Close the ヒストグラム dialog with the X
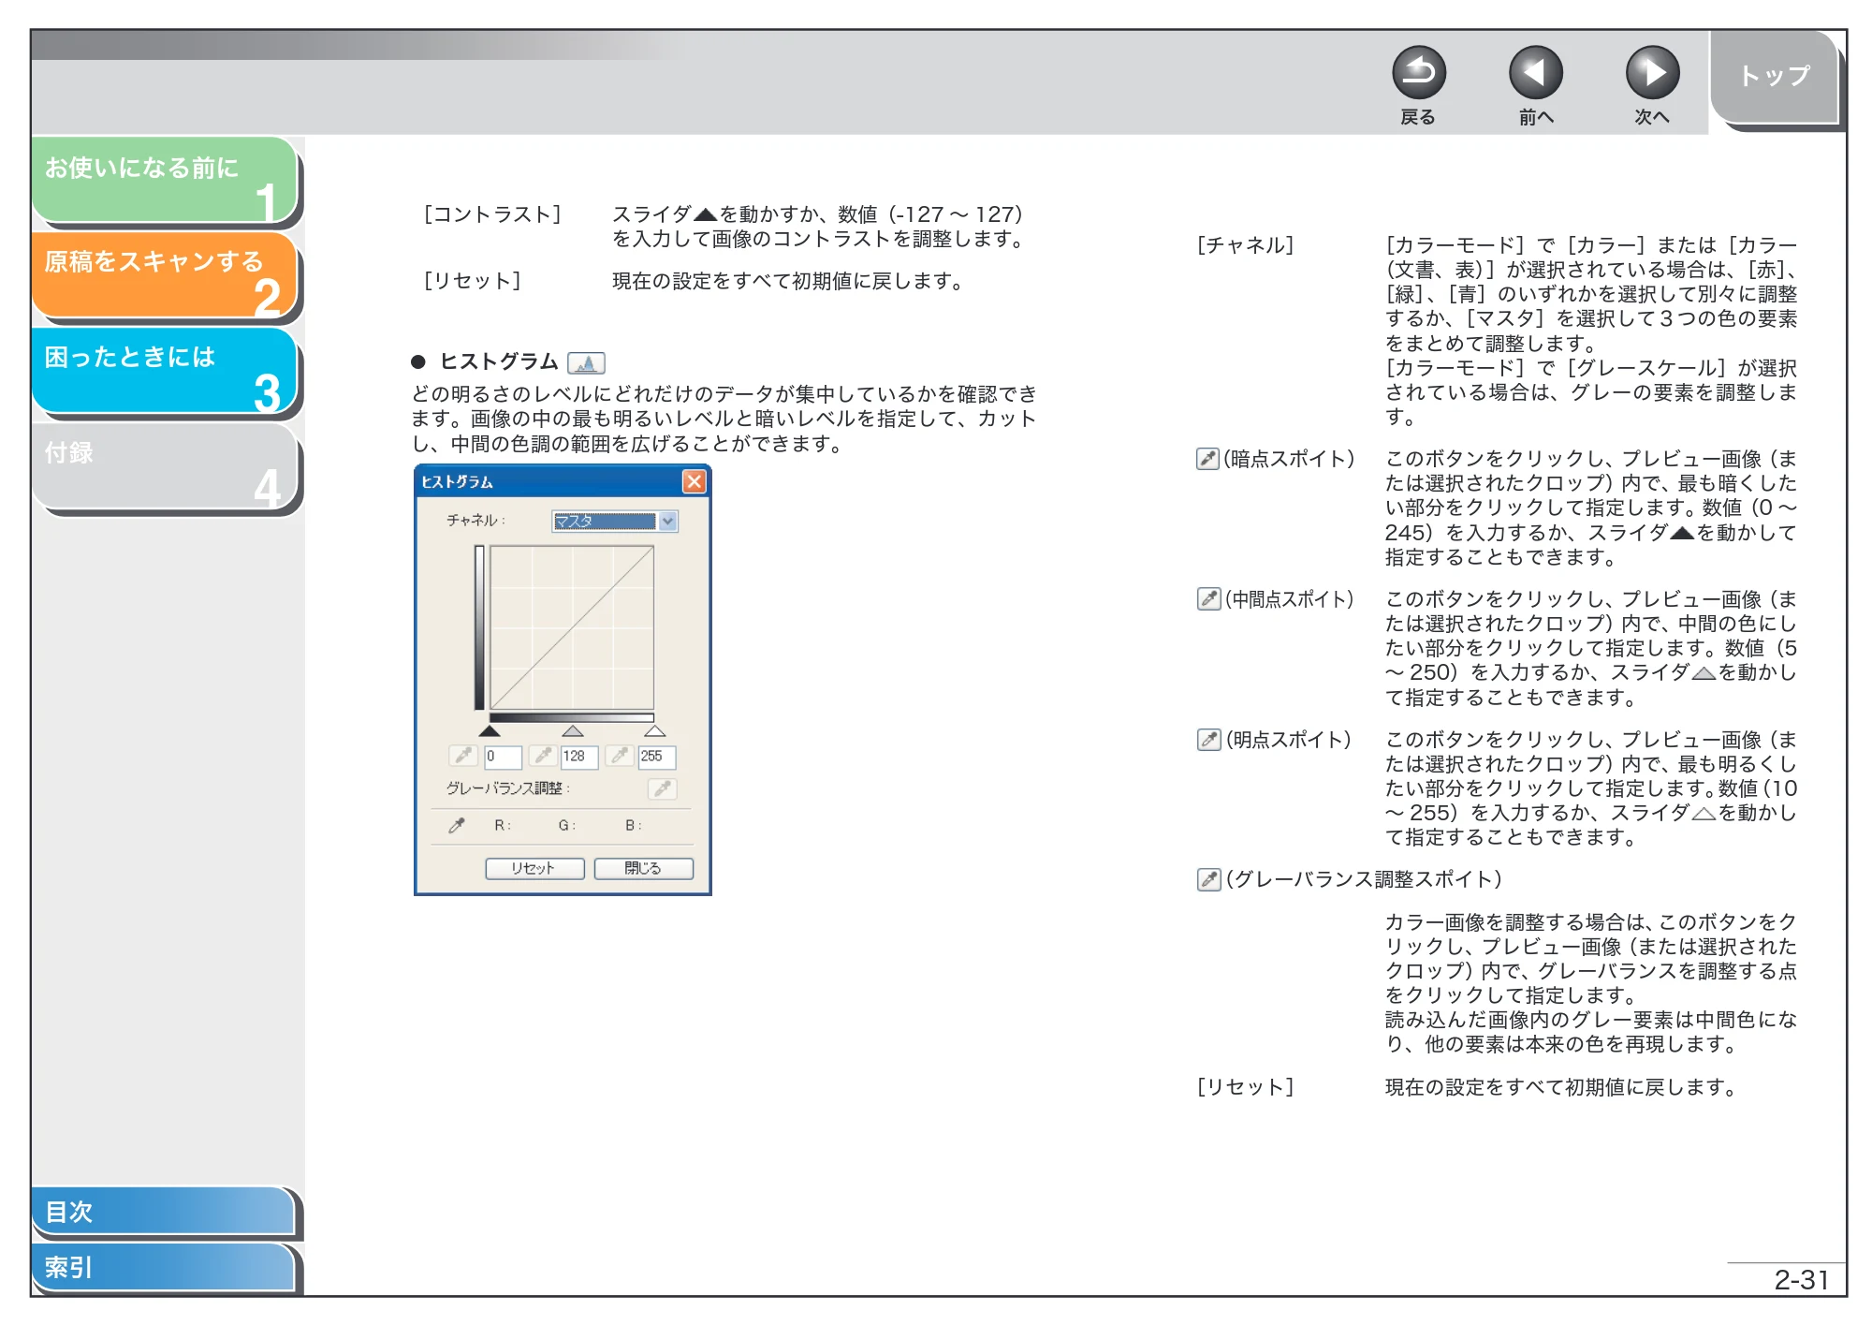This screenshot has width=1872, height=1325. tap(694, 481)
